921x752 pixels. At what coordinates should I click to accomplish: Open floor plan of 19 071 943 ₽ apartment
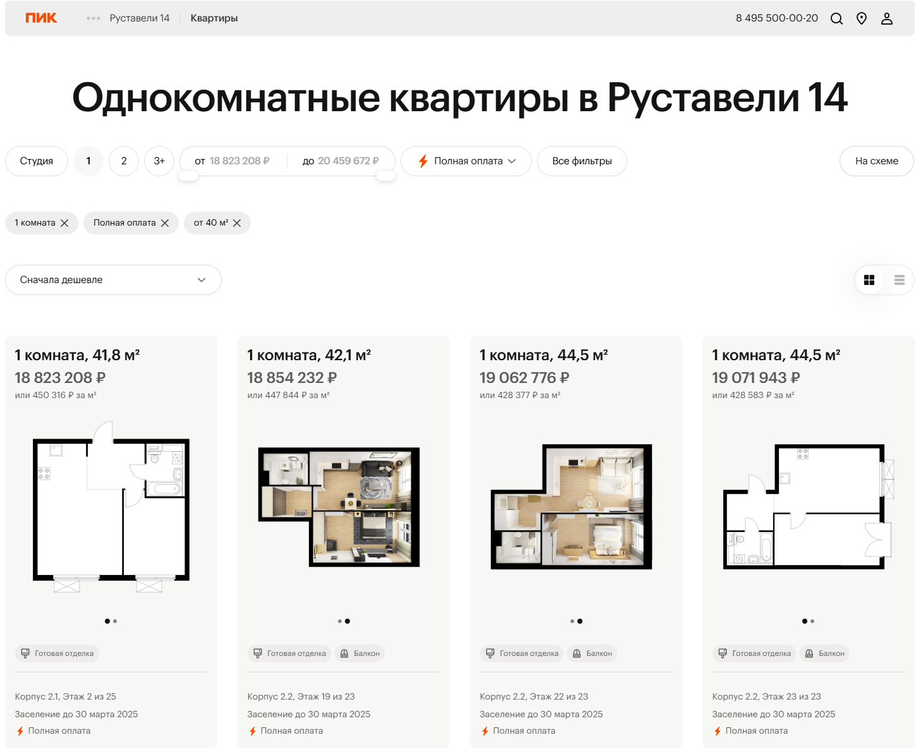pos(808,507)
